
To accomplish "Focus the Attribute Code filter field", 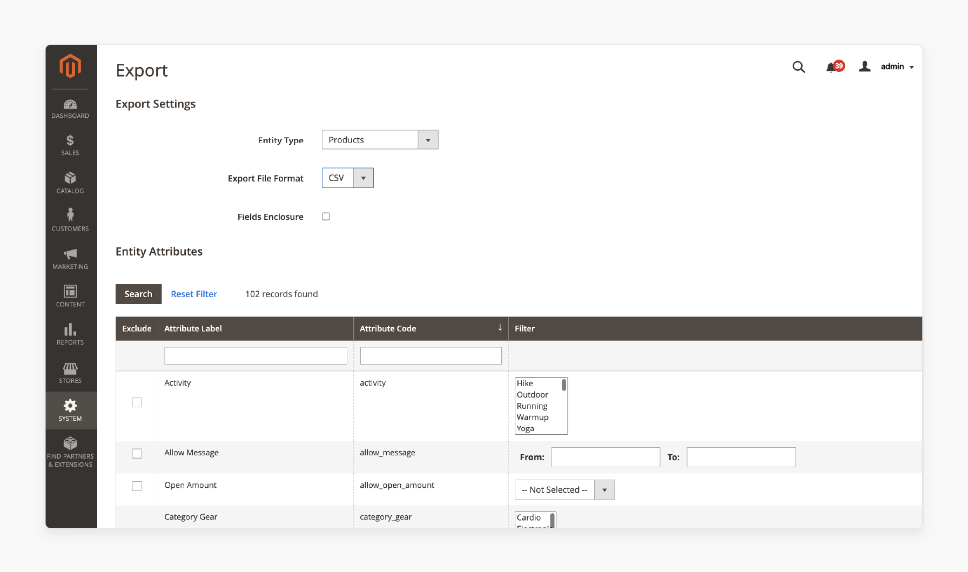I will point(431,356).
